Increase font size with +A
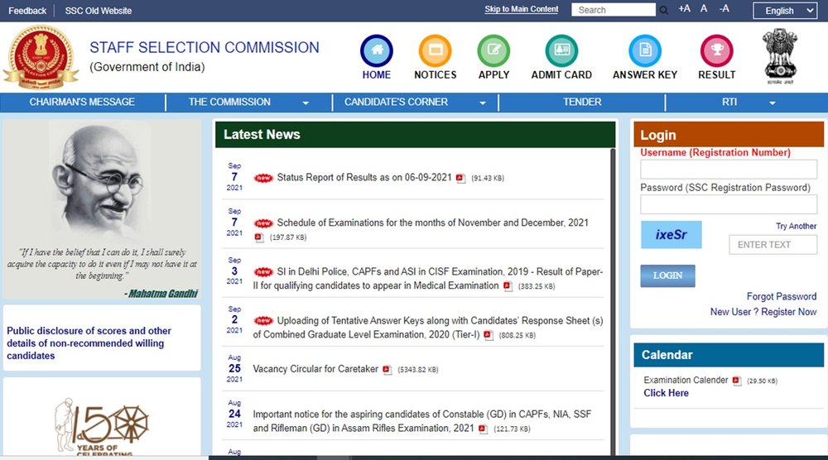Screen dimensions: 828x460 685,8
